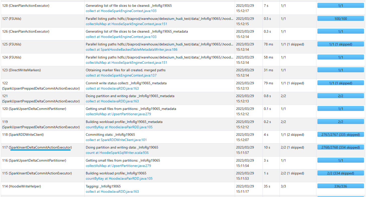Select job ID cell 123 (DirectWriteMarkers)
The image size is (366, 197).
pyautogui.click(x=43, y=73)
